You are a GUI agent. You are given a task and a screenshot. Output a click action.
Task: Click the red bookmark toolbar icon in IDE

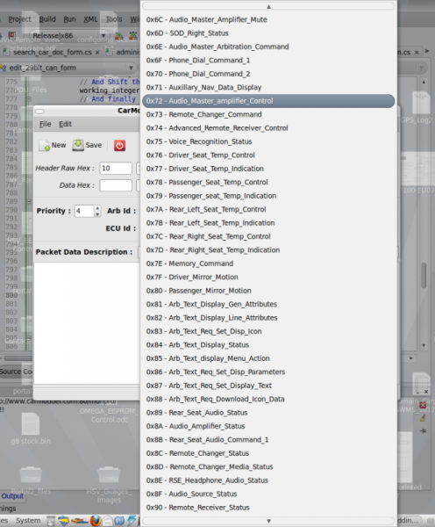(x=12, y=35)
